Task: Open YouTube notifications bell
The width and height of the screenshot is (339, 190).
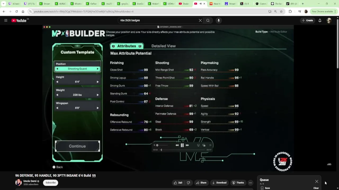Action: (320, 20)
